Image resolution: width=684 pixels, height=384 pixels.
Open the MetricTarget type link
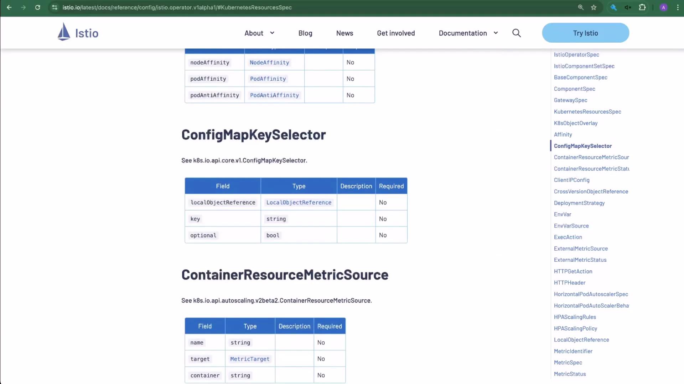(x=250, y=359)
